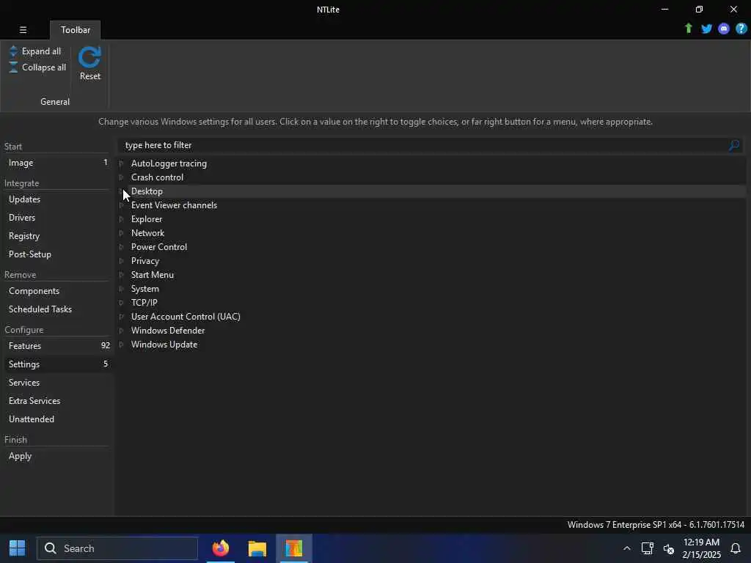Click the green update arrow icon
This screenshot has height=563, width=751.
688,29
